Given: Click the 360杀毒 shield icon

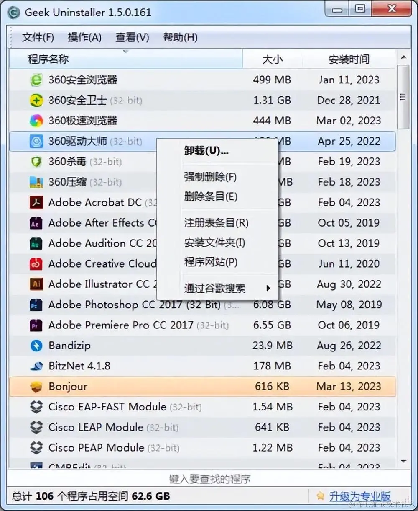Looking at the screenshot, I should [36, 162].
